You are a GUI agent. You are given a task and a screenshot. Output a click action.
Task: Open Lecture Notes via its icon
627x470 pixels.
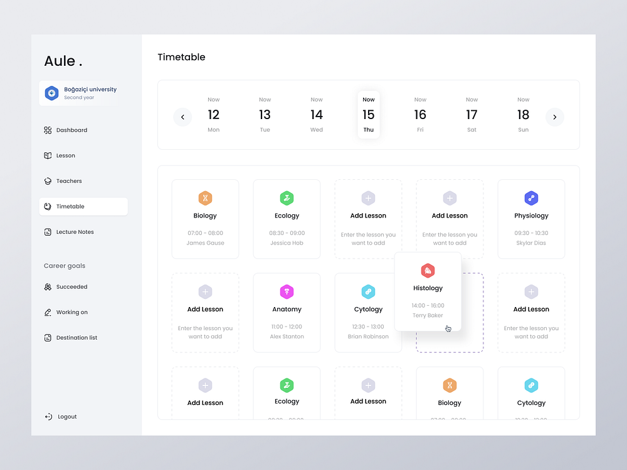coord(48,232)
